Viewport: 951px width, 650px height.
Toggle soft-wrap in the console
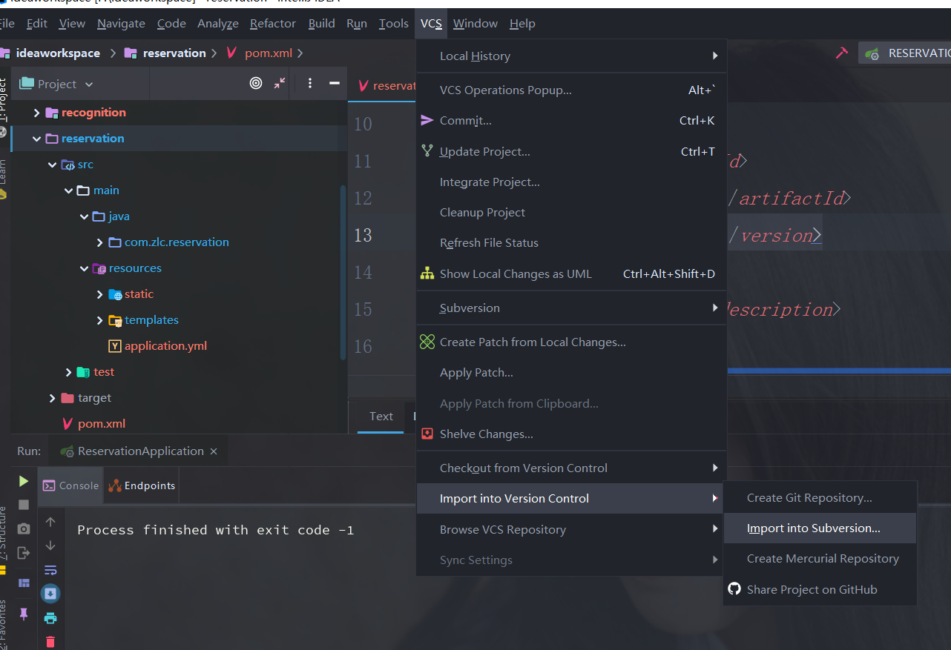tap(50, 570)
